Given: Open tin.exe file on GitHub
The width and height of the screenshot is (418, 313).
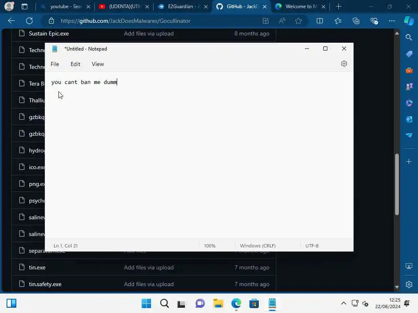Looking at the screenshot, I should 37,267.
